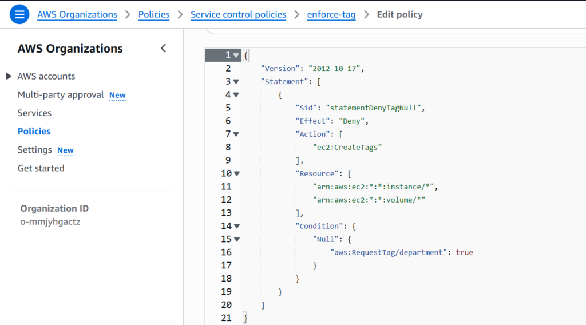The height and width of the screenshot is (325, 586).
Task: Fold the Resource array at line 10
Action: tap(236, 174)
